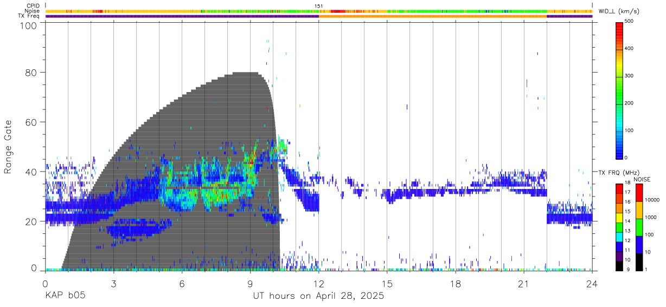The image size is (666, 307).
Task: Click the KAP b05 radar label
Action: tap(65, 296)
